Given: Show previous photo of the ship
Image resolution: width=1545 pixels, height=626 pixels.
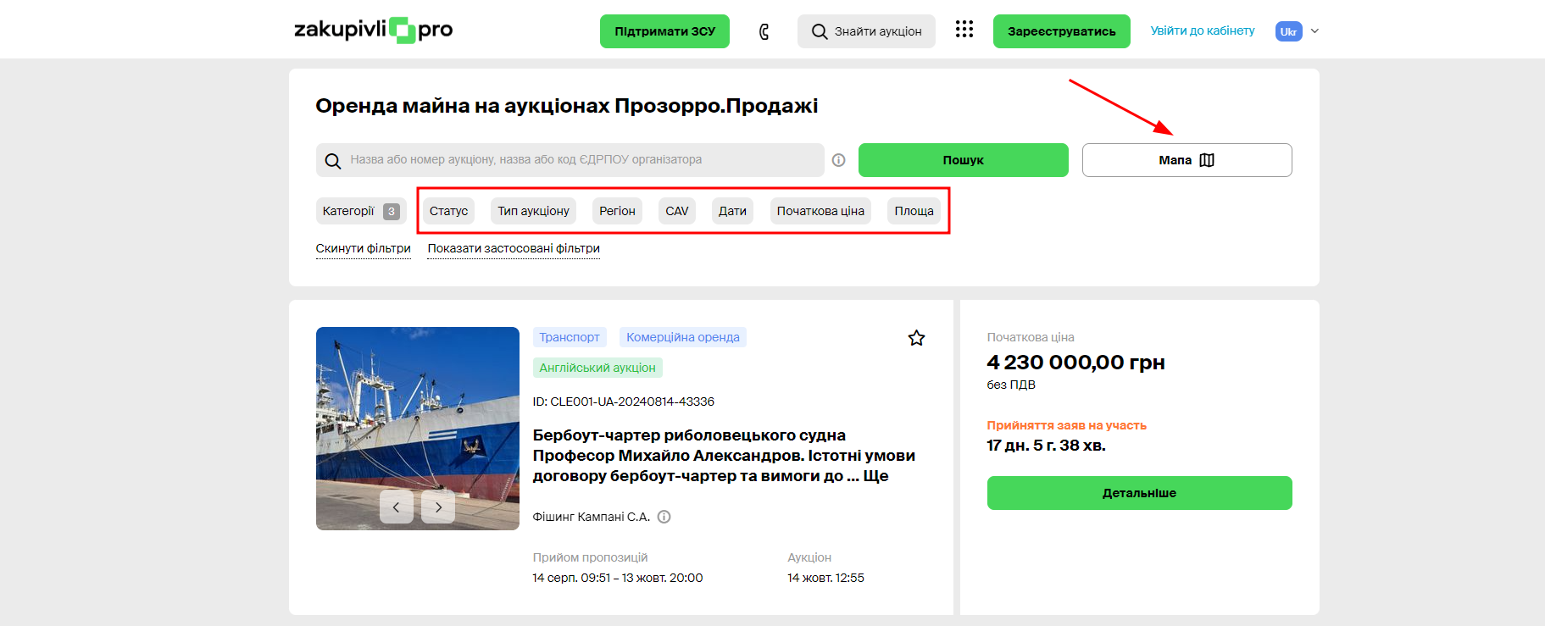Looking at the screenshot, I should point(396,507).
